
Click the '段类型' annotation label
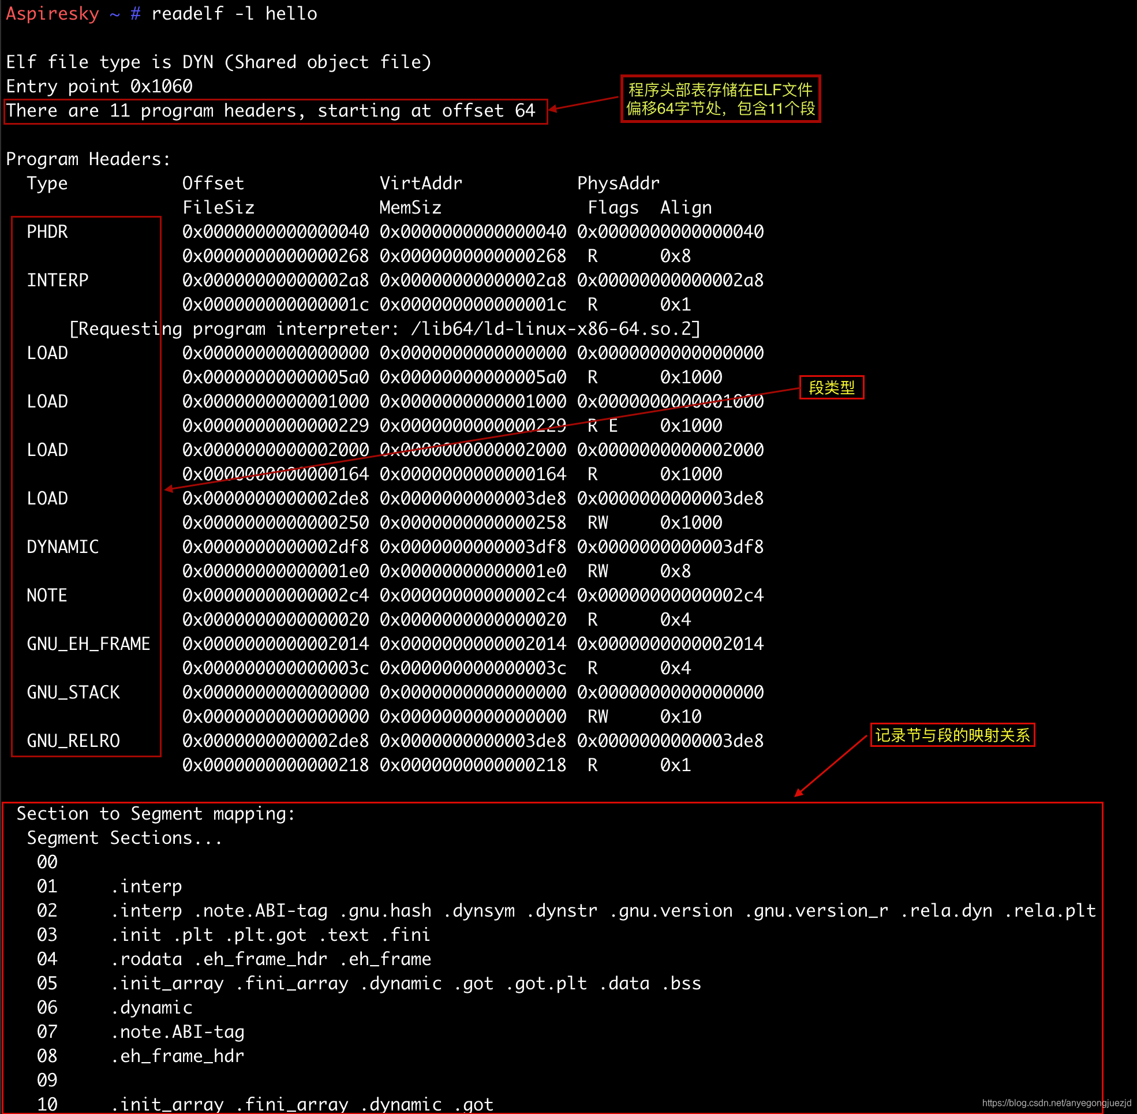click(x=831, y=387)
